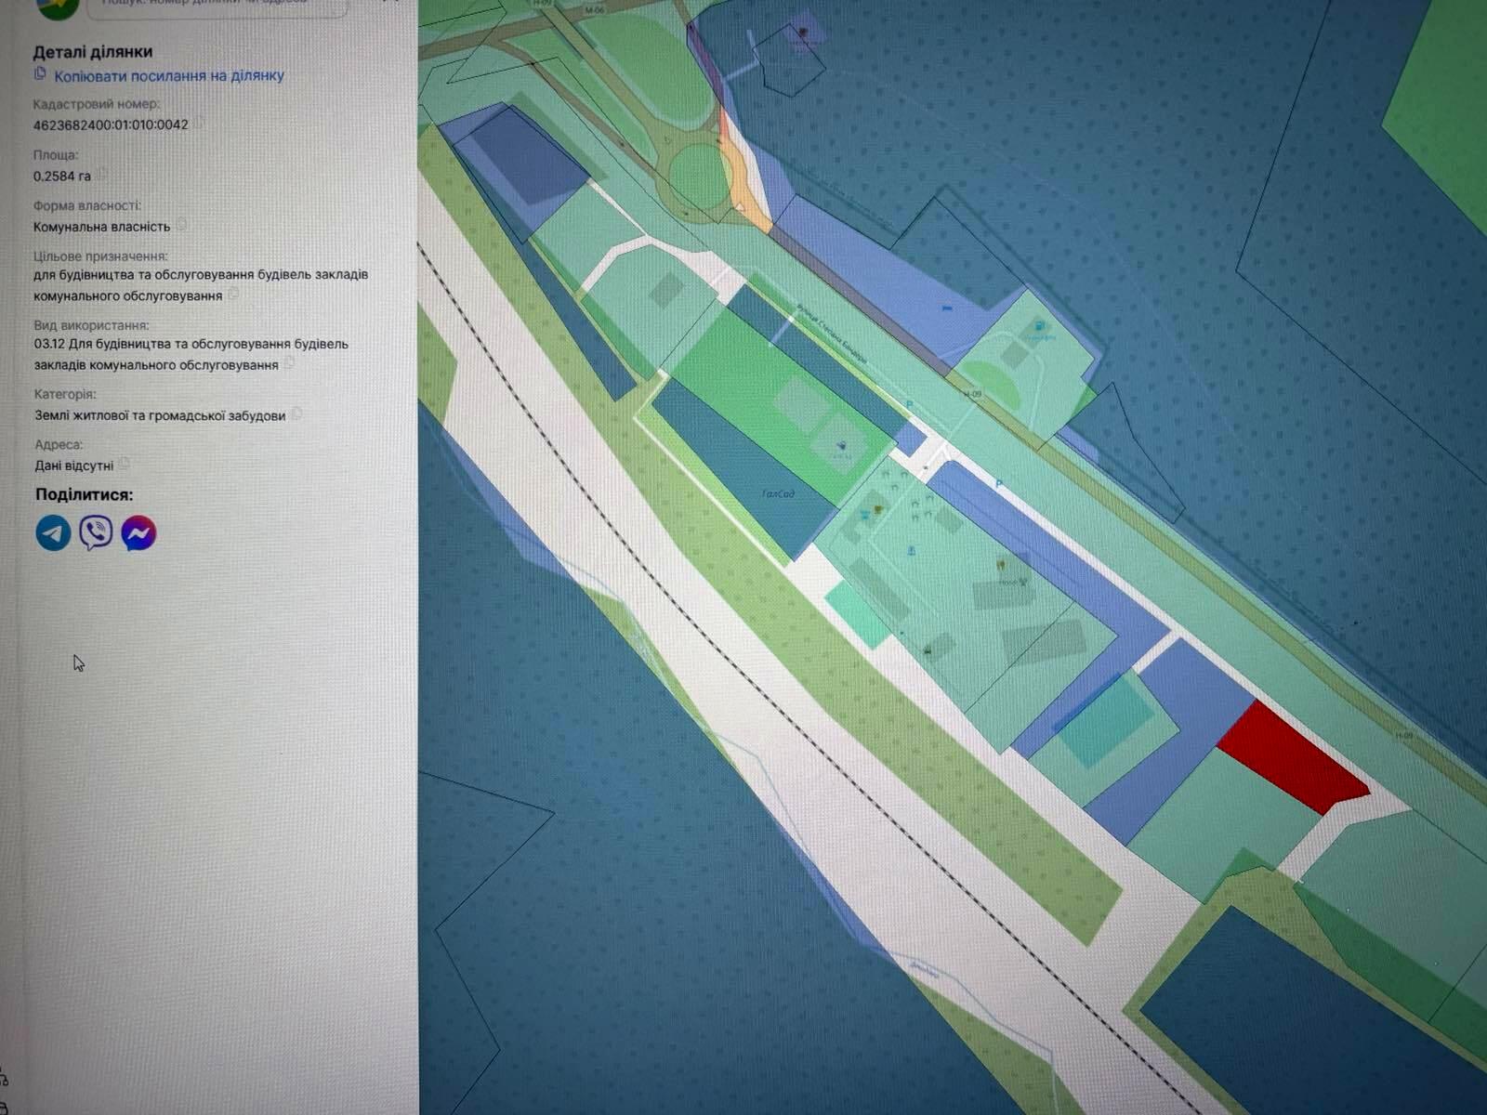This screenshot has height=1115, width=1487.
Task: Copy the 03.12 usage type text
Action: [x=289, y=363]
